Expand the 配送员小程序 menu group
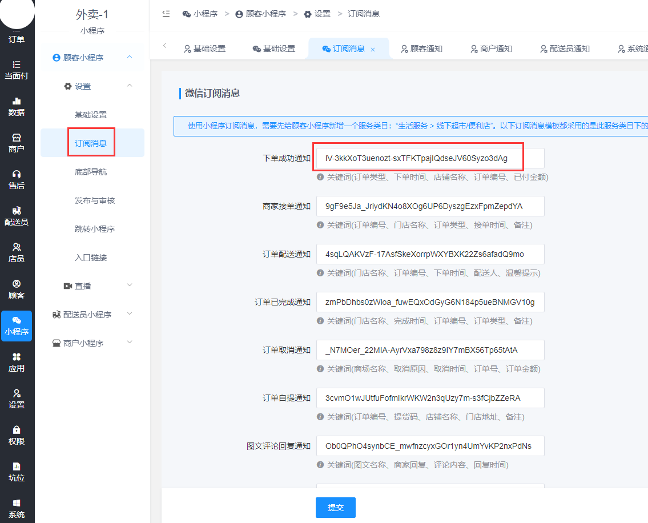648x523 pixels. [130, 314]
